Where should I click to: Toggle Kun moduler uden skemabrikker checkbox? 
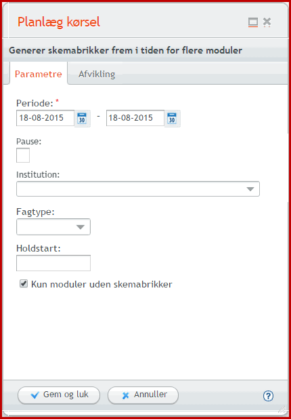pyautogui.click(x=24, y=284)
